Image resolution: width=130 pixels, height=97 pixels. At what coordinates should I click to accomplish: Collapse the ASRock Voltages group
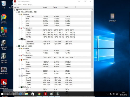[19, 14]
